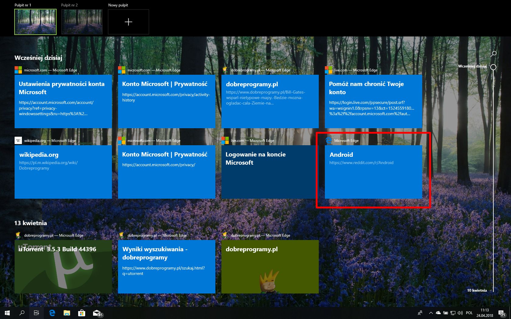Open taskbar search magnifier

(22, 313)
